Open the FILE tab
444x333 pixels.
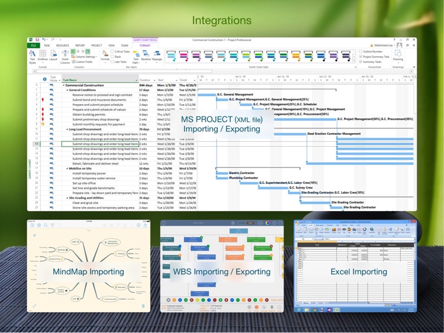click(x=33, y=46)
